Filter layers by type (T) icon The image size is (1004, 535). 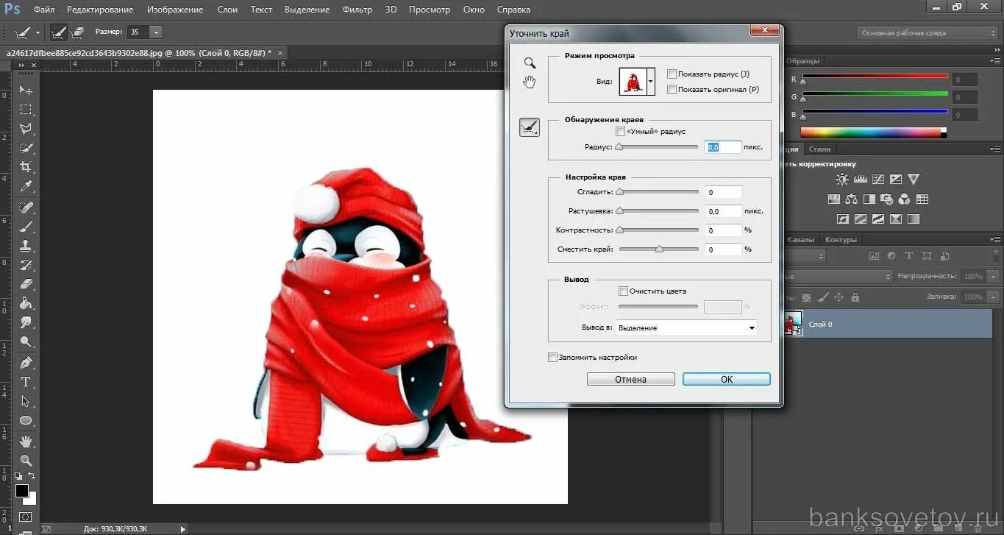[x=909, y=256]
